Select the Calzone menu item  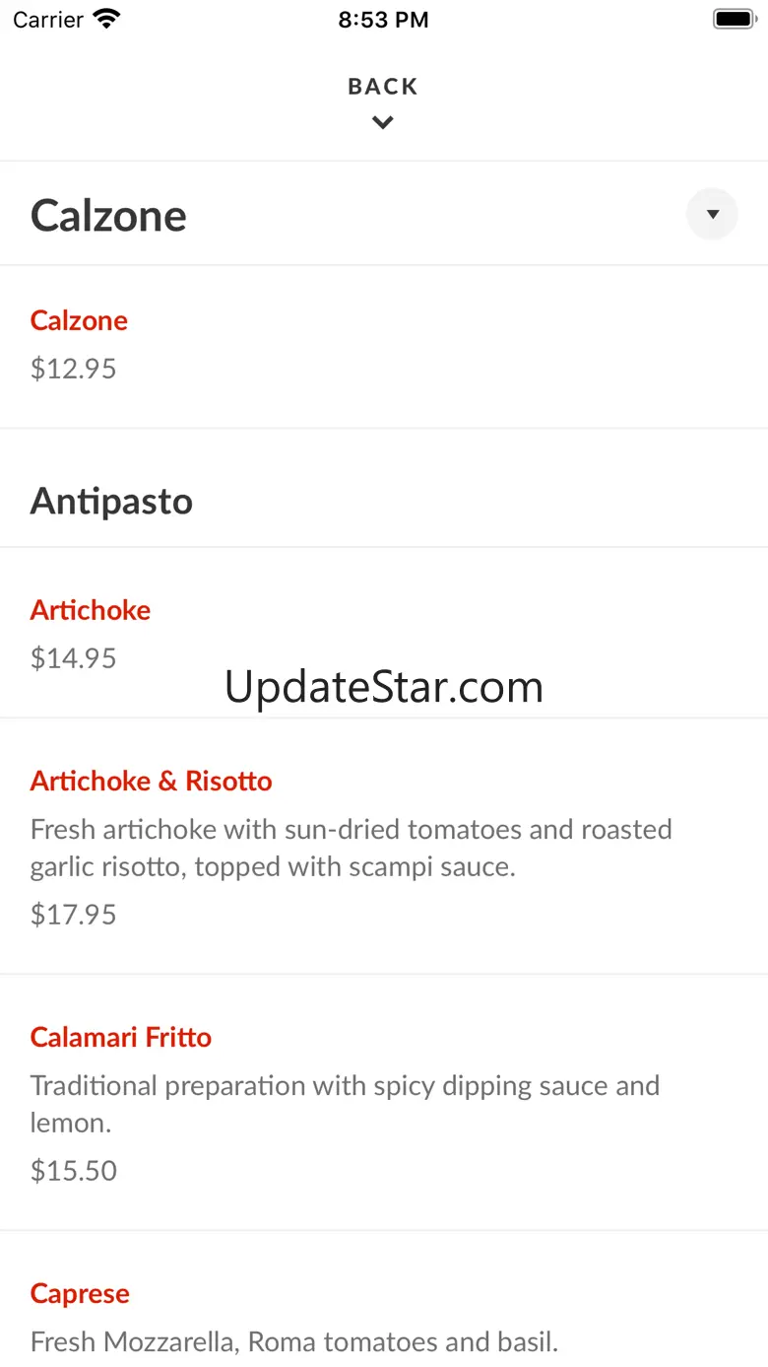79,320
